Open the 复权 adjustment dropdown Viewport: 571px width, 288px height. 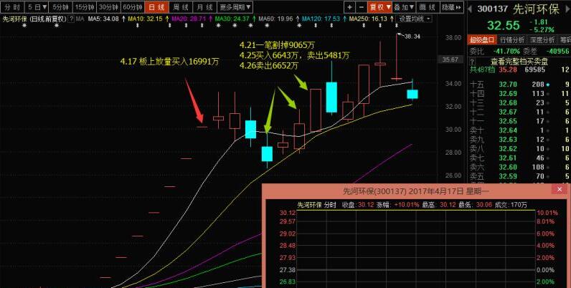click(x=379, y=7)
